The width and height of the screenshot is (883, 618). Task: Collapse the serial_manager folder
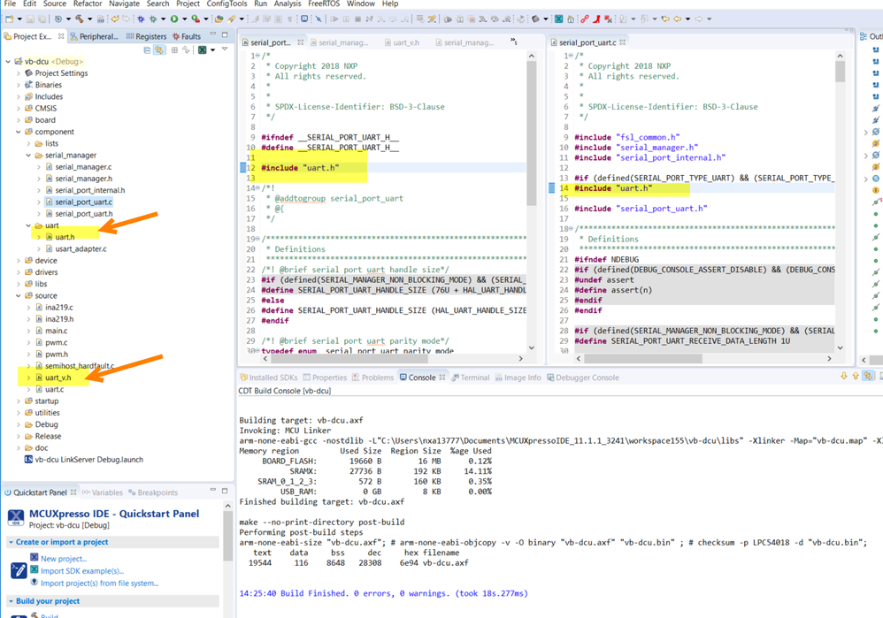28,155
